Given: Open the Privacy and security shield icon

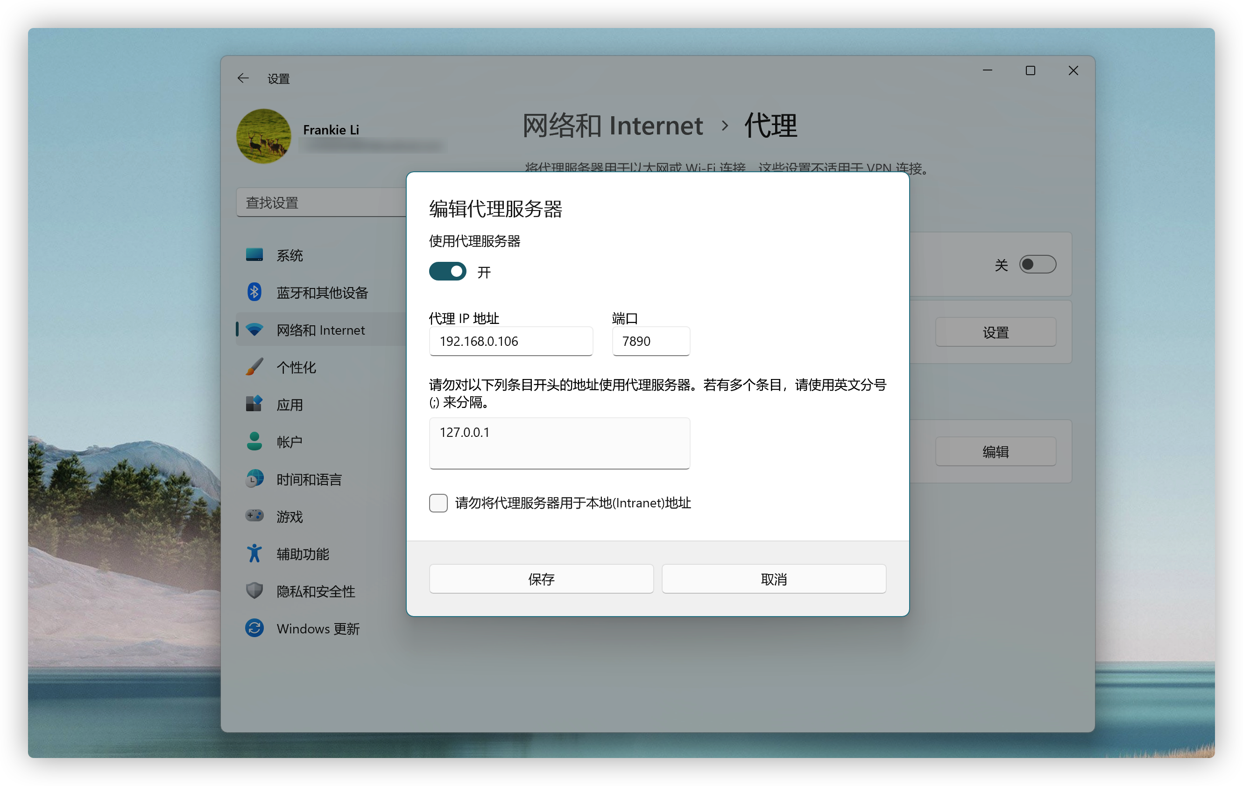Looking at the screenshot, I should (254, 591).
